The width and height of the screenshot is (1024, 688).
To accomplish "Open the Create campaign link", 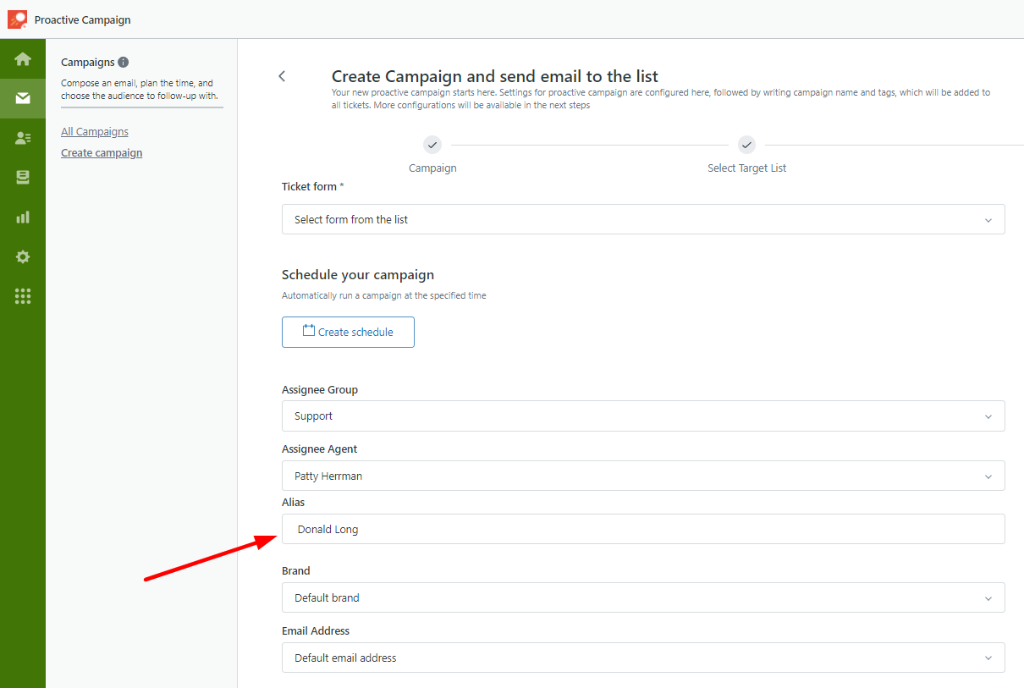I will coord(102,153).
